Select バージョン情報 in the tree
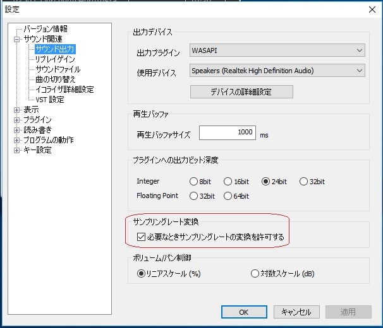 46,29
